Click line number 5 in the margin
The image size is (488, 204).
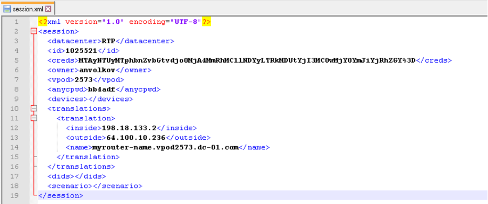17,60
